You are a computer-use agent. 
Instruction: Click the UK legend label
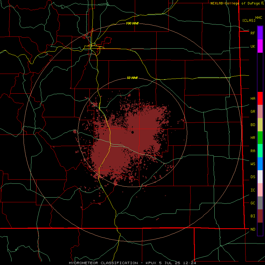pos(253,47)
